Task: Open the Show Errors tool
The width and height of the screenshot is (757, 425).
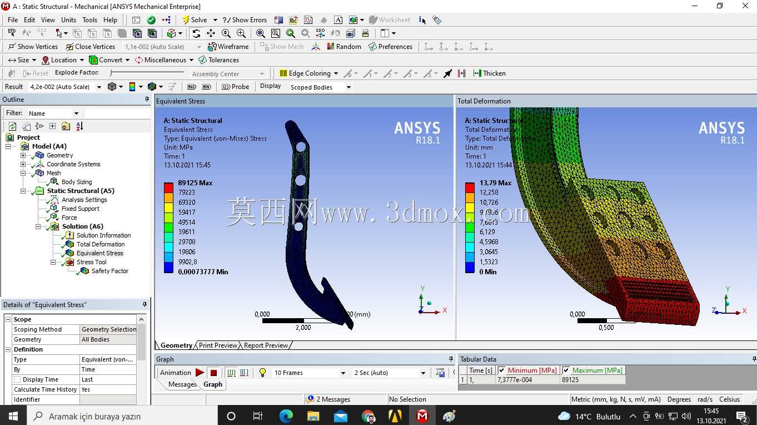Action: pyautogui.click(x=245, y=19)
